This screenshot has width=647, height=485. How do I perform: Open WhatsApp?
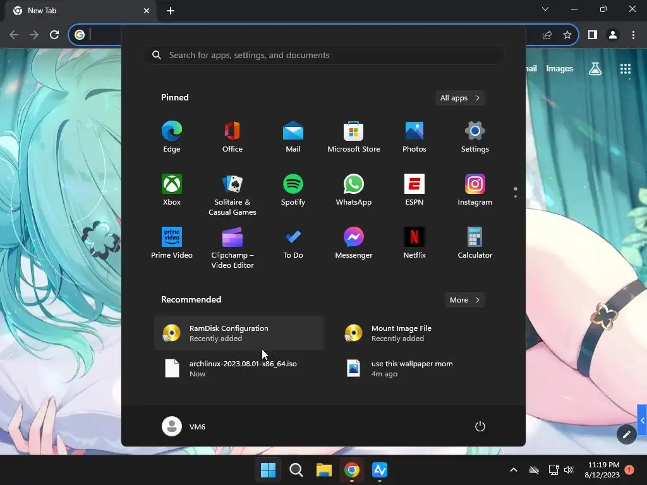pos(354,190)
